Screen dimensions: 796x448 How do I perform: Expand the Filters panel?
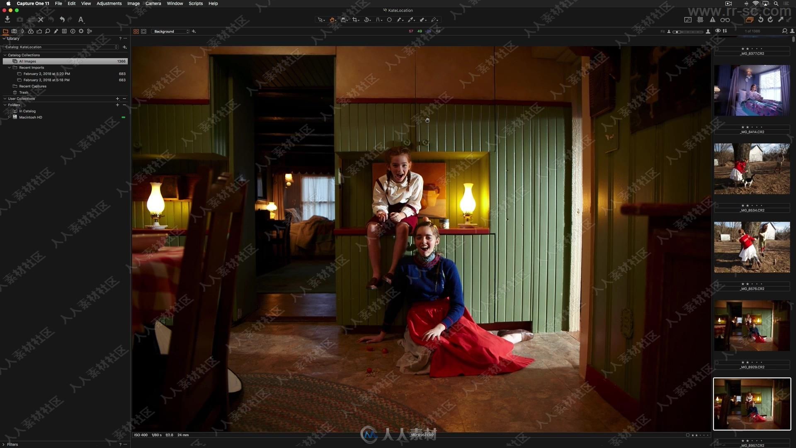click(x=4, y=444)
